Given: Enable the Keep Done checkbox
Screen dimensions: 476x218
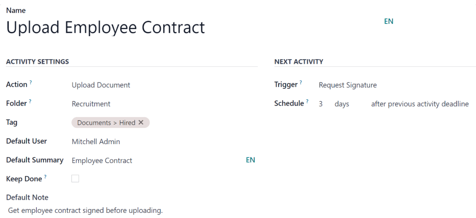Looking at the screenshot, I should [x=76, y=179].
